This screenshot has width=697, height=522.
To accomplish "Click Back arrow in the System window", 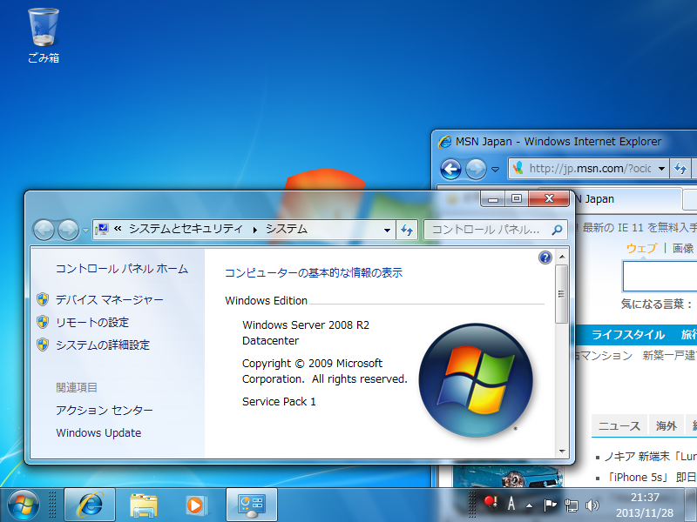I will 44,230.
